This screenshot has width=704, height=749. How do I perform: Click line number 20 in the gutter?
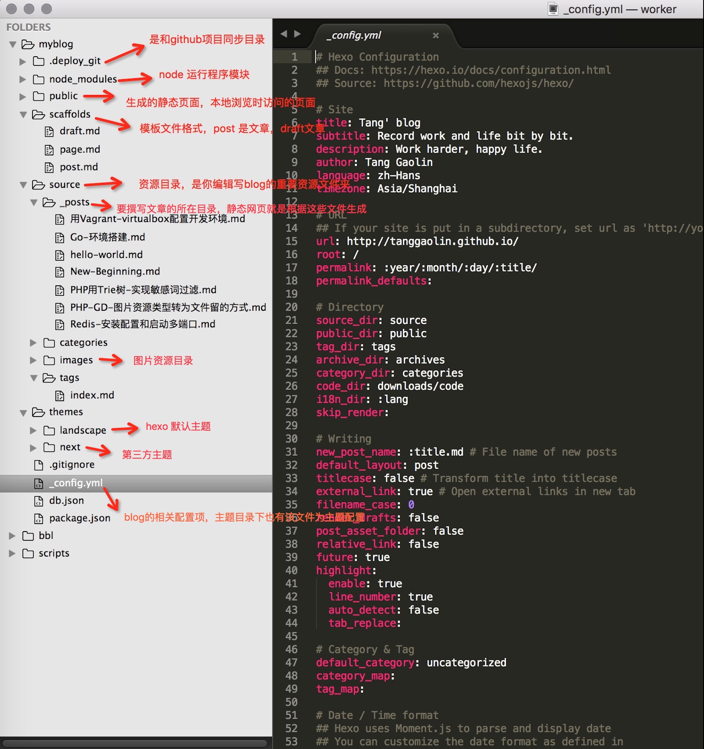[292, 307]
